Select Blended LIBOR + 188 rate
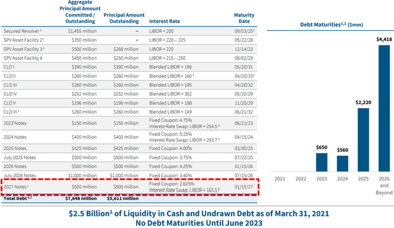This screenshot has width=394, height=228. (x=171, y=103)
